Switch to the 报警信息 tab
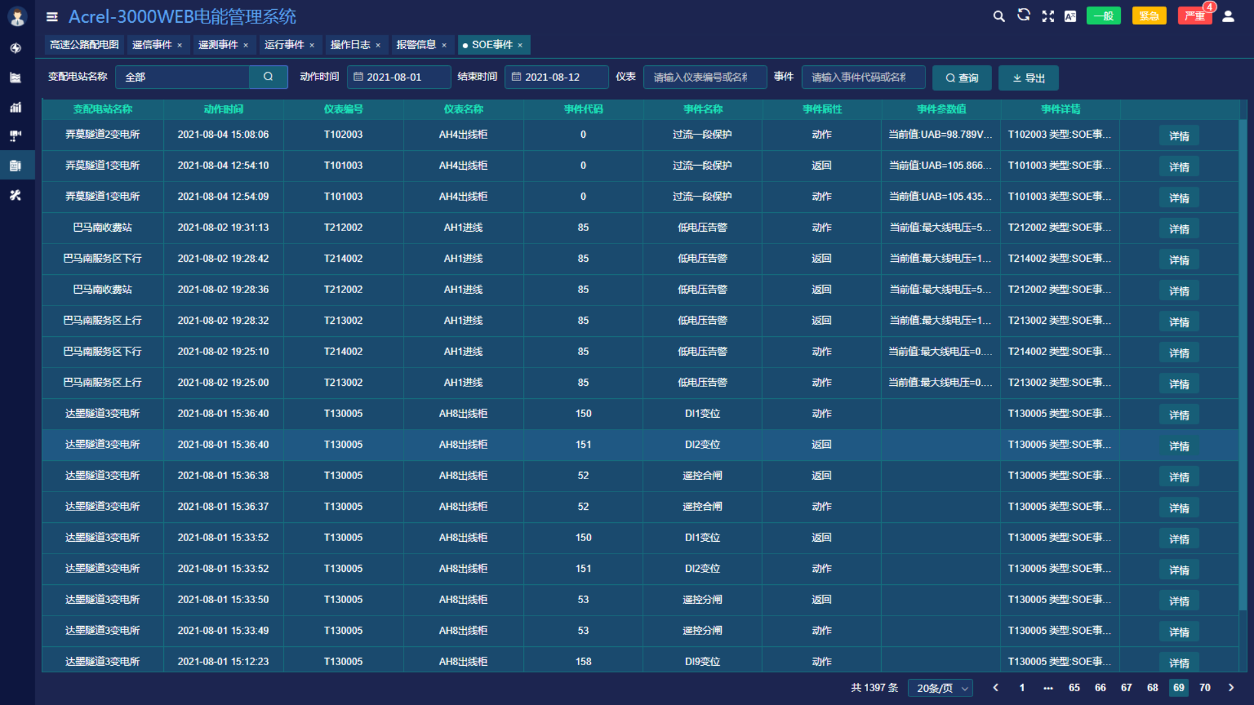This screenshot has width=1254, height=705. tap(421, 44)
